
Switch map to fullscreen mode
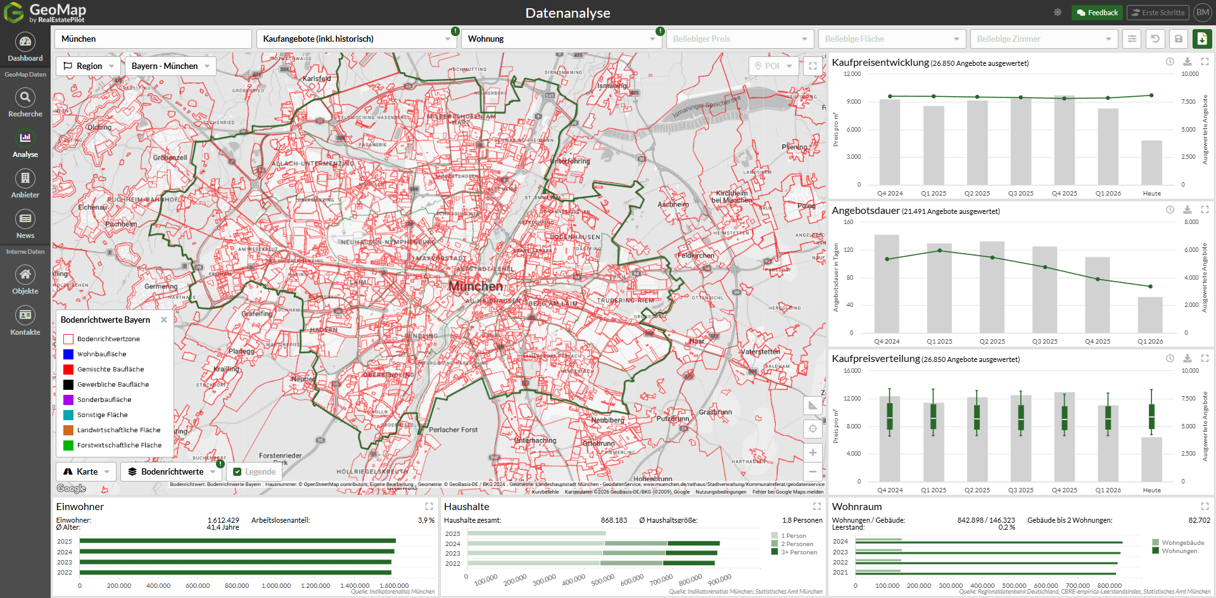click(x=813, y=66)
